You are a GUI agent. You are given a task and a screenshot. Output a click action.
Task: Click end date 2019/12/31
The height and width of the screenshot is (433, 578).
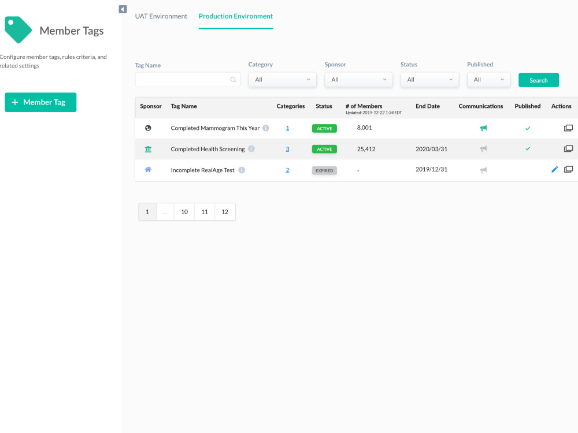click(x=432, y=169)
